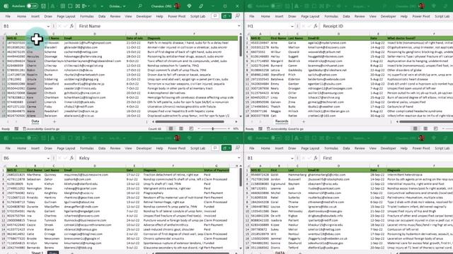Click account avatar in top-left title bar
Viewport: 453px width, 254px height.
[x=178, y=6]
